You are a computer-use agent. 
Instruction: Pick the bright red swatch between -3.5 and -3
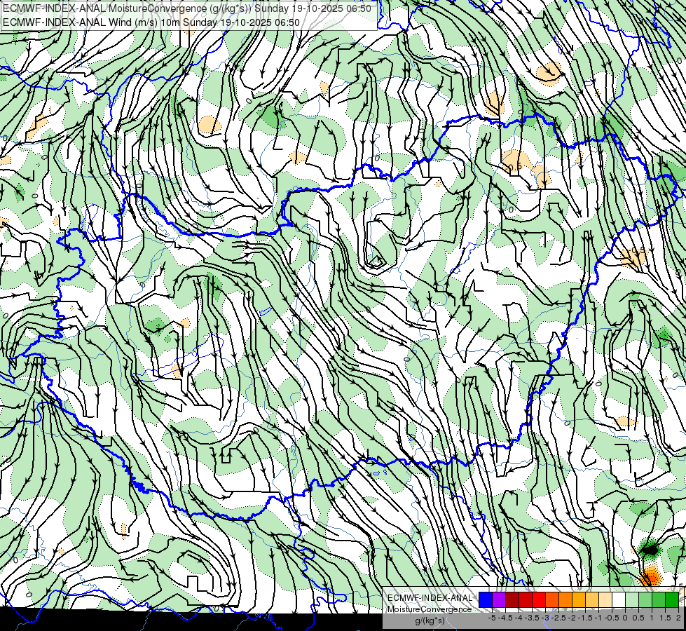(x=539, y=600)
